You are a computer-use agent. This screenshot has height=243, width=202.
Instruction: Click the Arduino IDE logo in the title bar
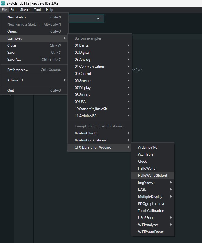click(3, 3)
